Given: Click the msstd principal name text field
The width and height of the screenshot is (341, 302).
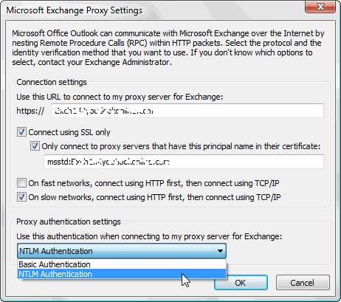Looking at the screenshot, I should click(x=184, y=162).
